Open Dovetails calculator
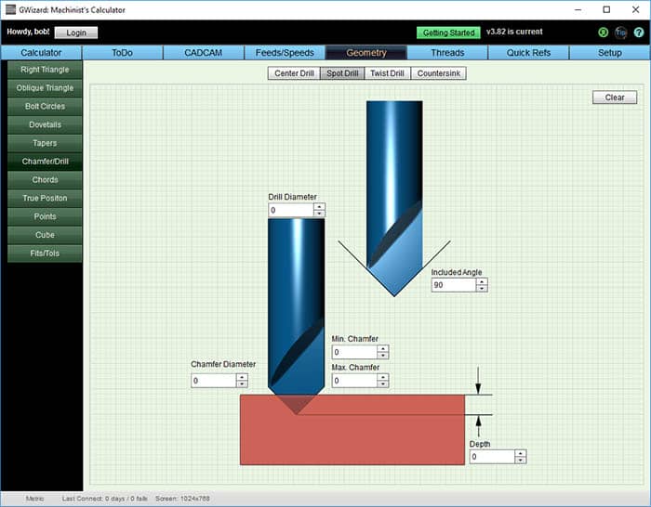Viewport: 651px width, 507px height. [45, 124]
